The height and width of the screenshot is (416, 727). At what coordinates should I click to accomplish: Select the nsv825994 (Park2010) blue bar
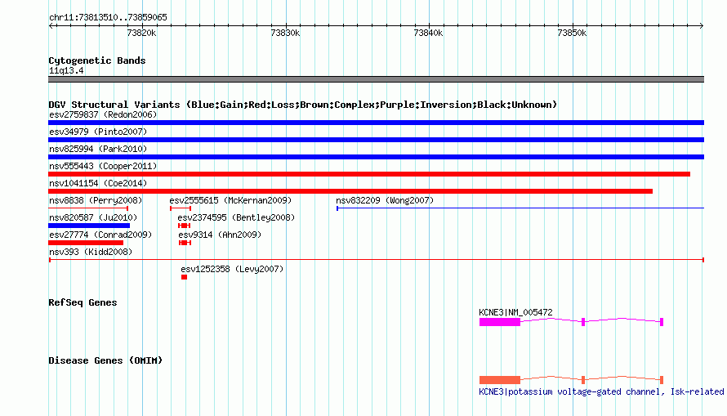point(376,157)
